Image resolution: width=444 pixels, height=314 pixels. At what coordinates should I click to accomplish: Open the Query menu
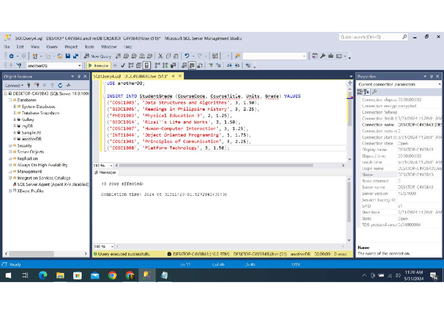[x=52, y=47]
